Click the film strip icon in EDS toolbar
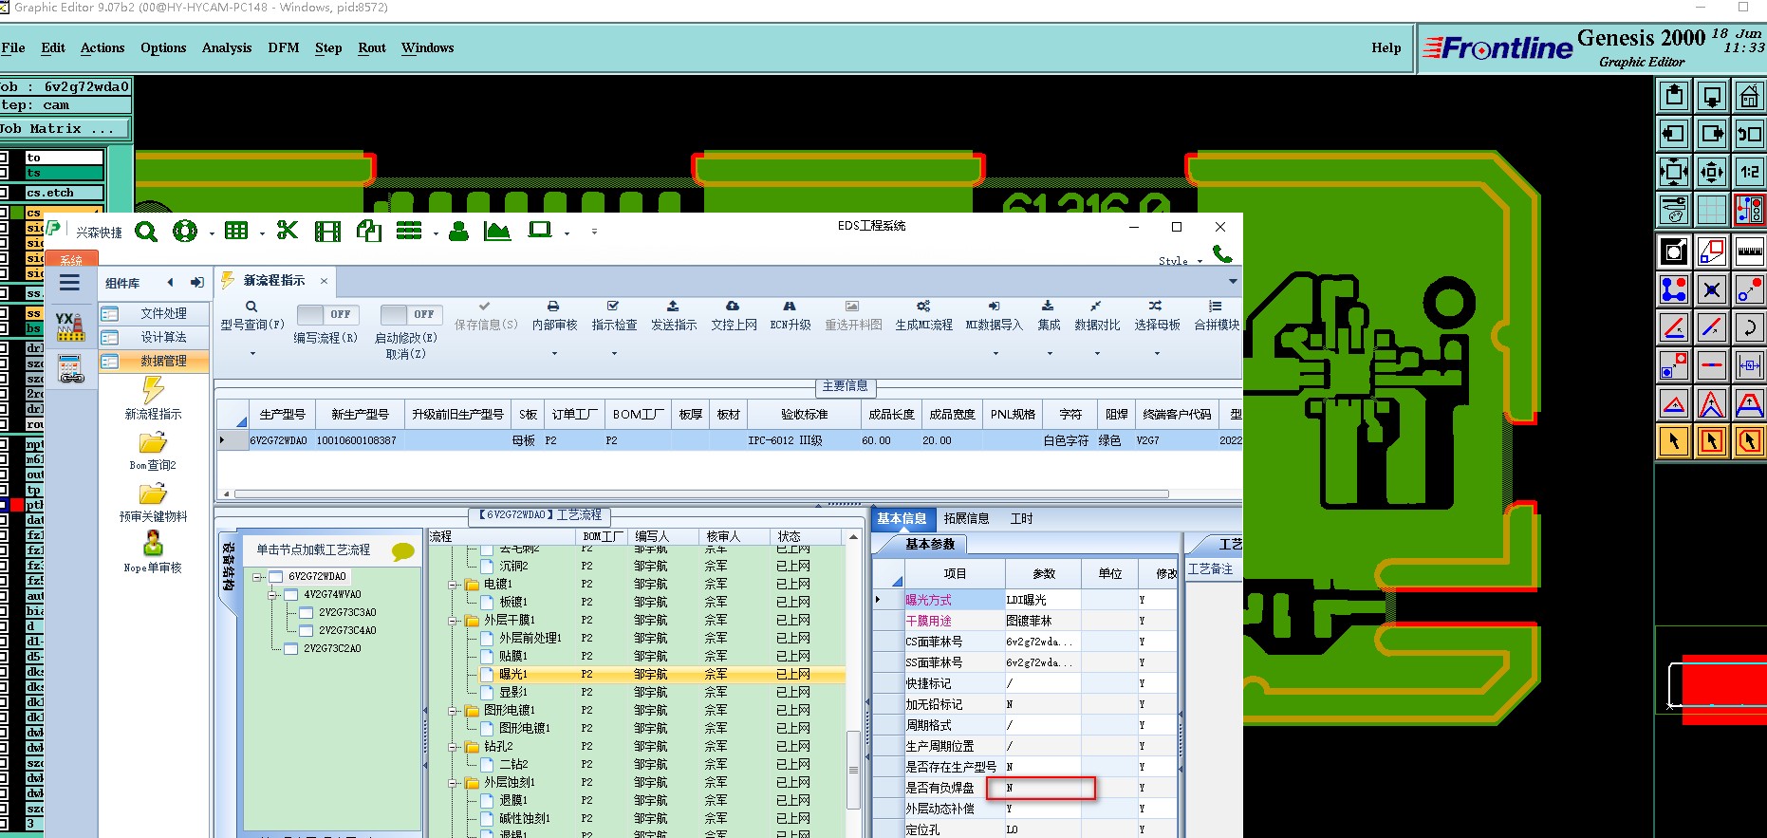Screen dimensions: 1767x838 pos(327,231)
